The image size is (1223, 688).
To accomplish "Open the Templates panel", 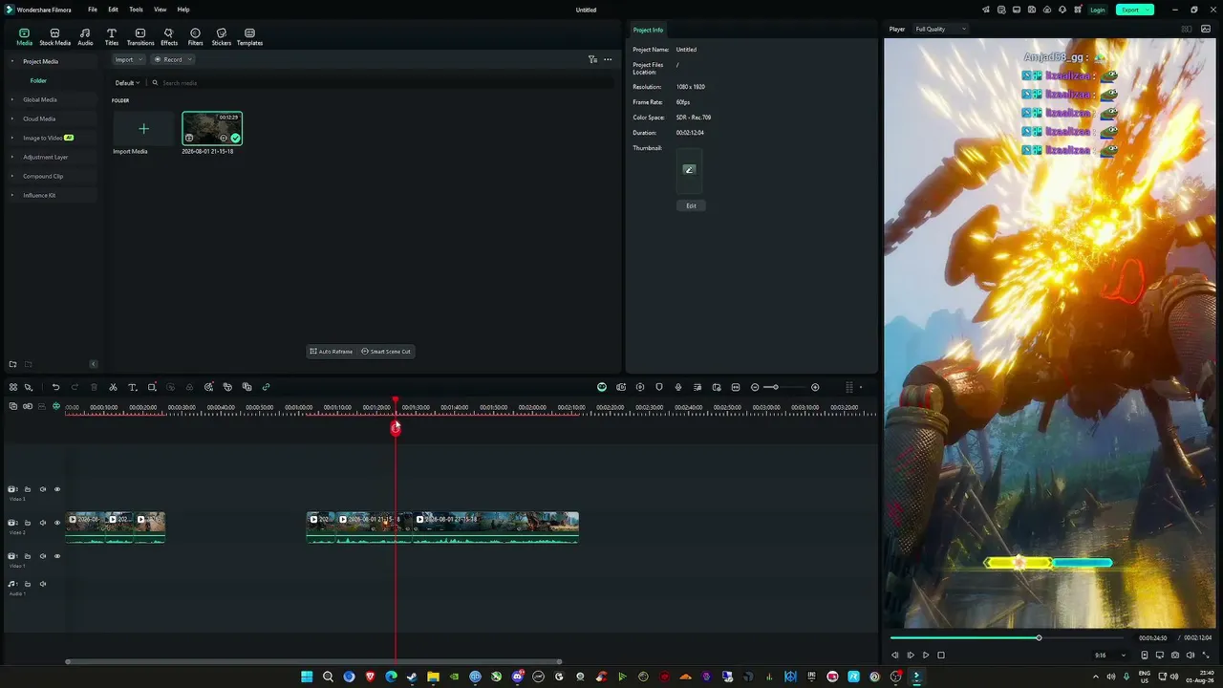I will click(x=249, y=36).
